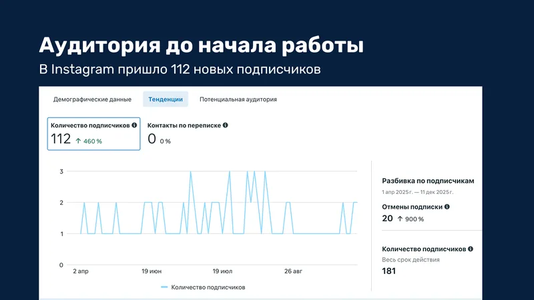Click the 19 июн axis label
The width and height of the screenshot is (534, 300).
(x=152, y=271)
